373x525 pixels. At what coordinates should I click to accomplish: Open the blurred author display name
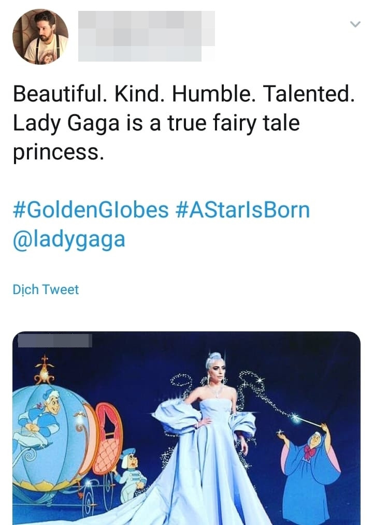coord(146,22)
